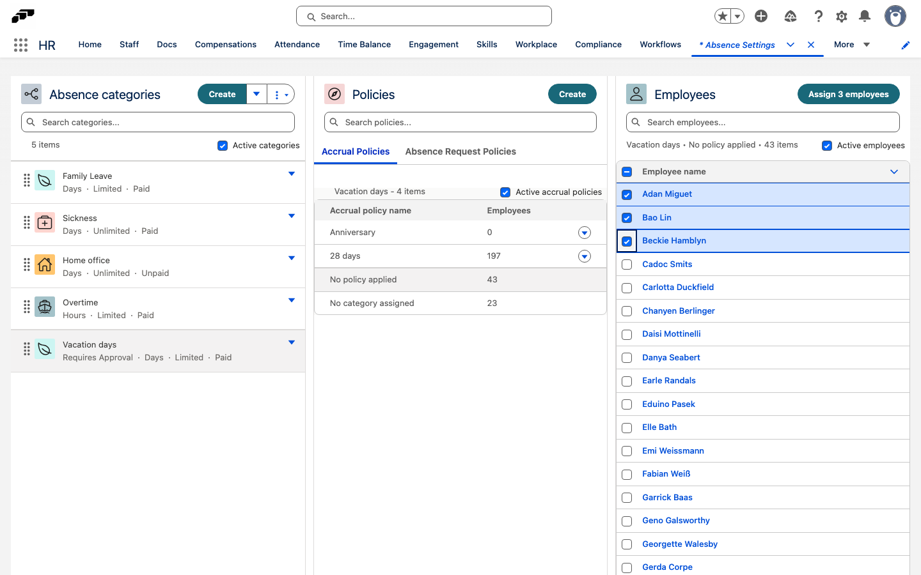The height and width of the screenshot is (575, 921).
Task: Click the Absence categories header icon
Action: [31, 95]
